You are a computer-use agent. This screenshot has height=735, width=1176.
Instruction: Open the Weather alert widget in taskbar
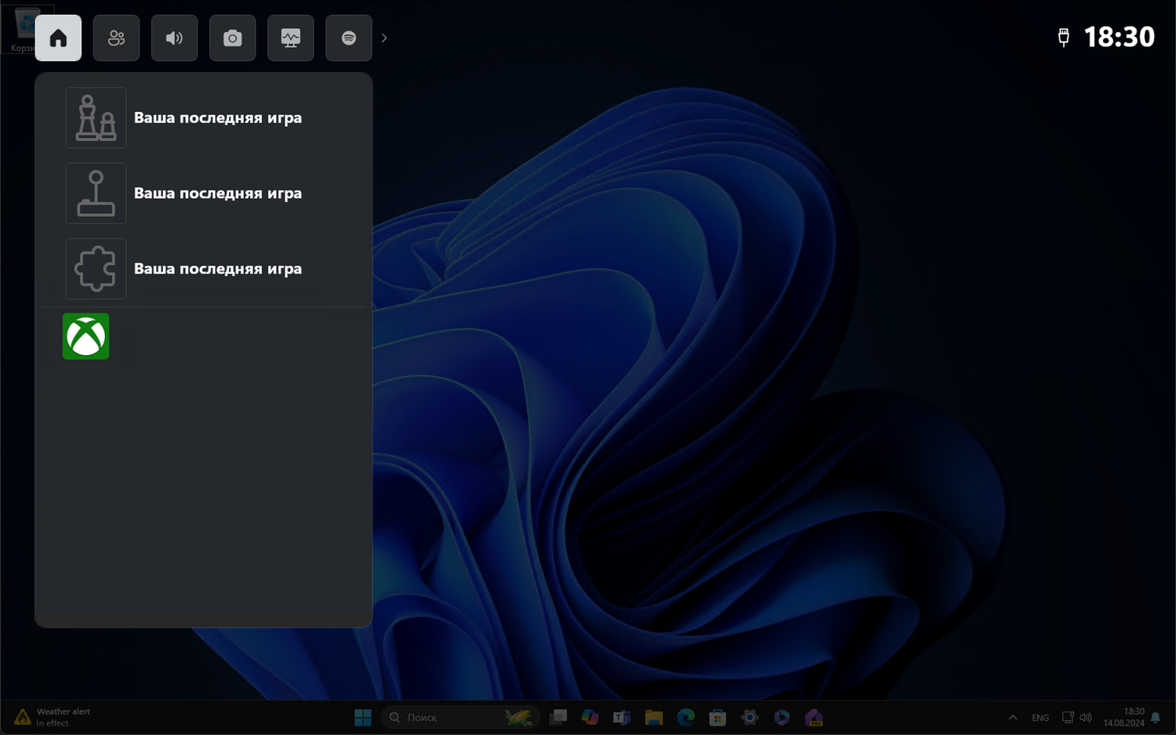52,717
